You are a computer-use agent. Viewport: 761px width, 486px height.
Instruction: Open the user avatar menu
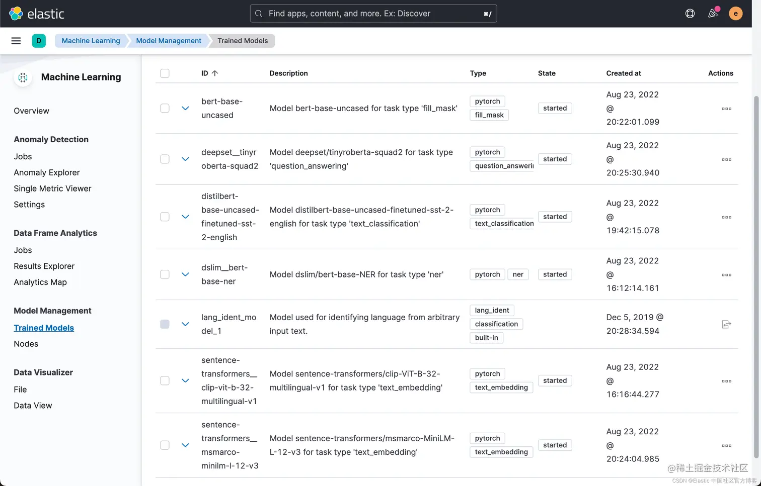coord(736,14)
